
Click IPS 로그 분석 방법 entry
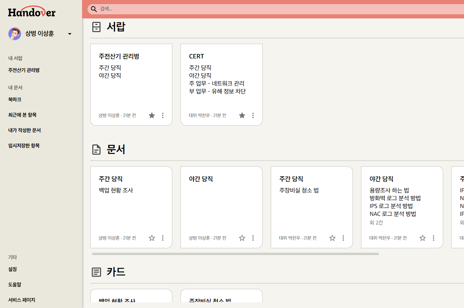click(x=391, y=206)
